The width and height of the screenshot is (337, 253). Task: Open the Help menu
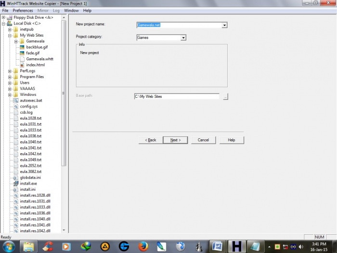(x=87, y=11)
